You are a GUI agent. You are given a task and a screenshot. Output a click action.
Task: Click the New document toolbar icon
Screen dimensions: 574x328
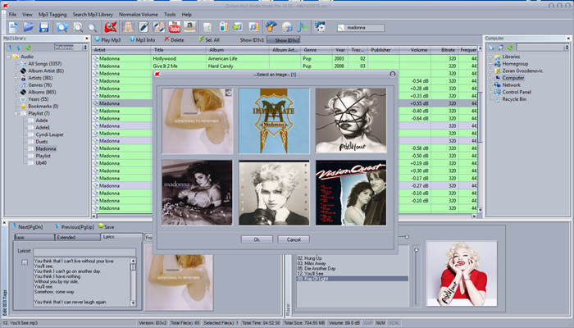coord(13,27)
